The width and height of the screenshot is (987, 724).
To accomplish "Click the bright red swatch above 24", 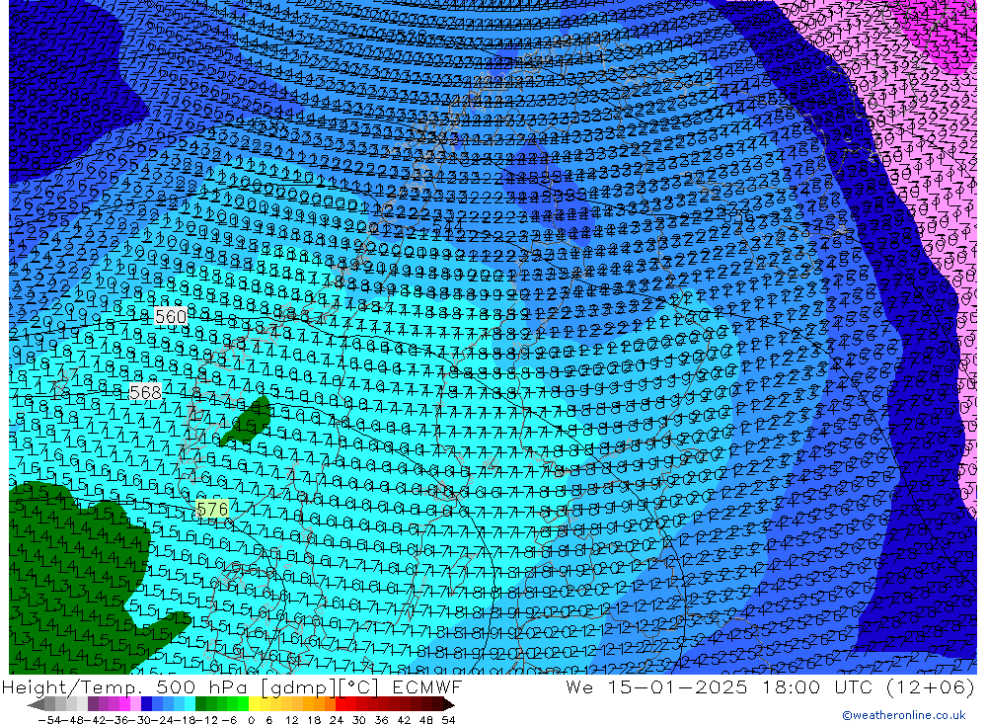I will 341,704.
